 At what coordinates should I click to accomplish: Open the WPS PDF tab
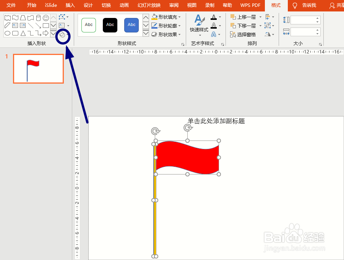pyautogui.click(x=250, y=5)
